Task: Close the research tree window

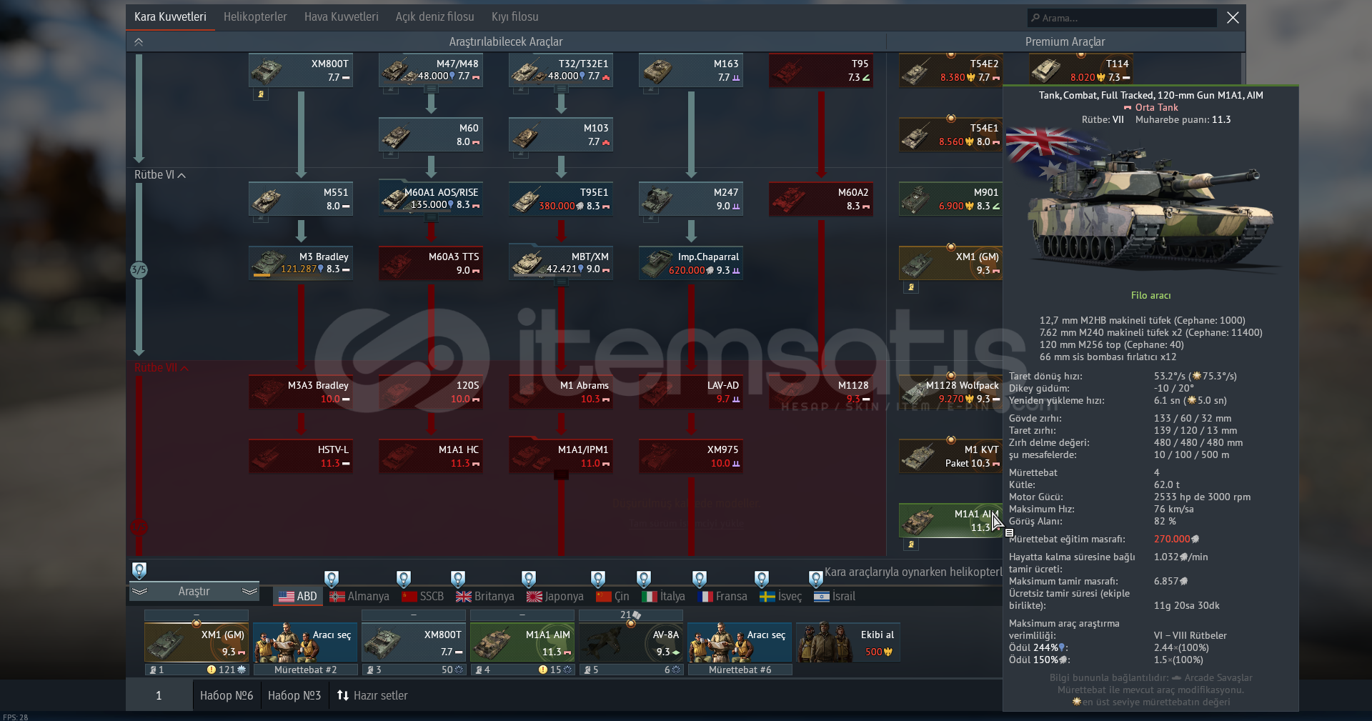Action: coord(1233,18)
